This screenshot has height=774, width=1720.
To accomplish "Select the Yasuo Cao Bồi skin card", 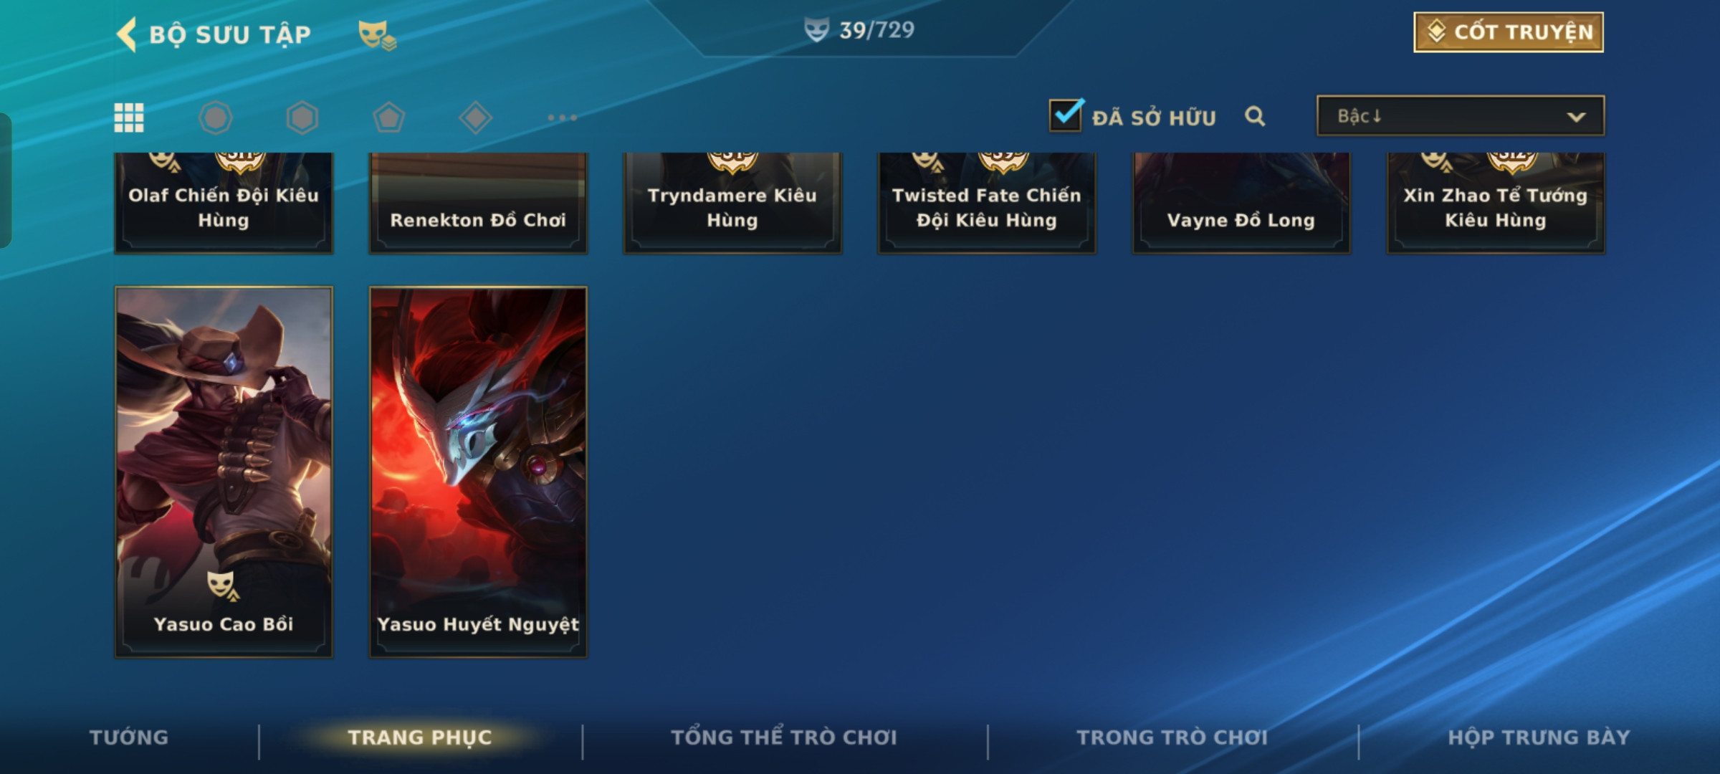I will (x=224, y=472).
